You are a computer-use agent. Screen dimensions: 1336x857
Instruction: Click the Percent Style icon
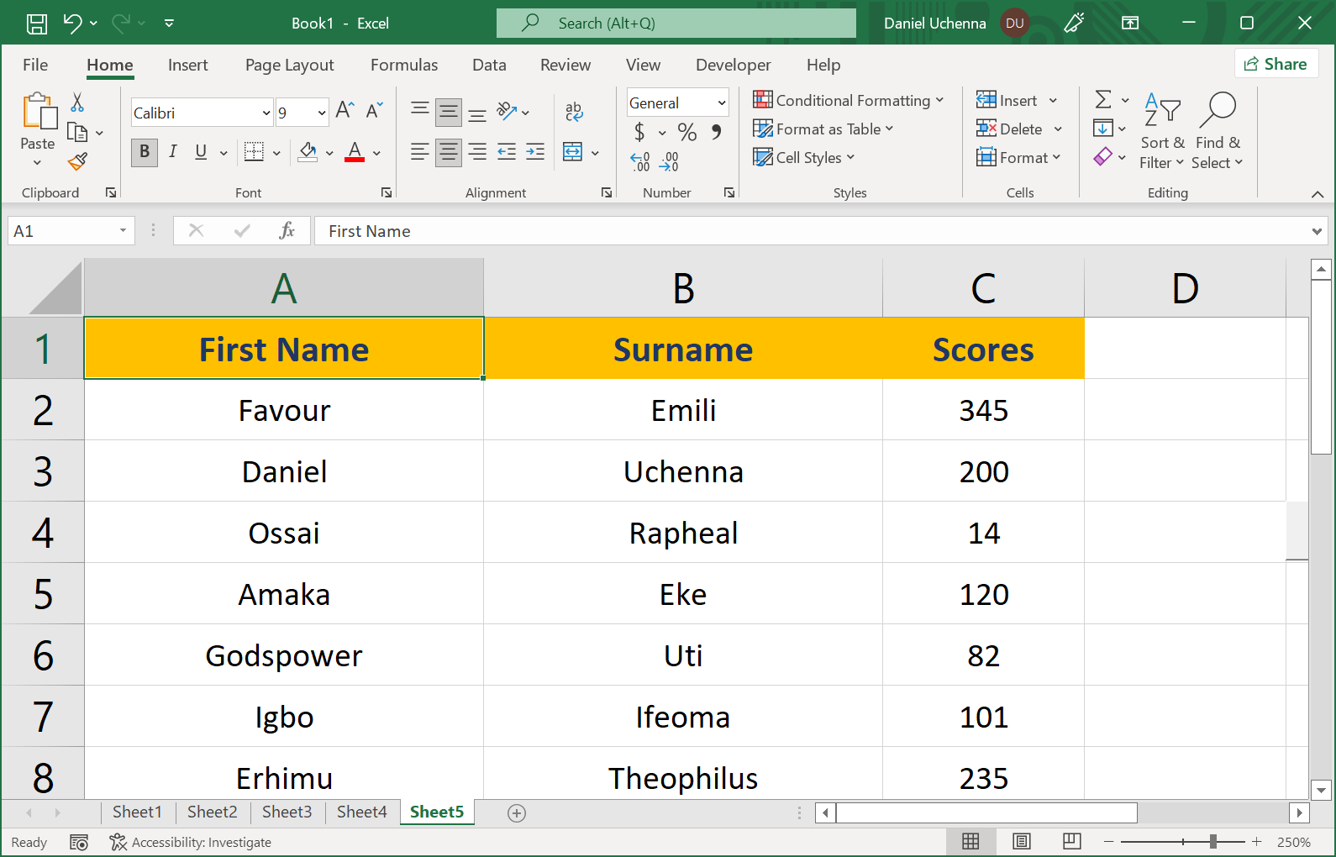686,132
